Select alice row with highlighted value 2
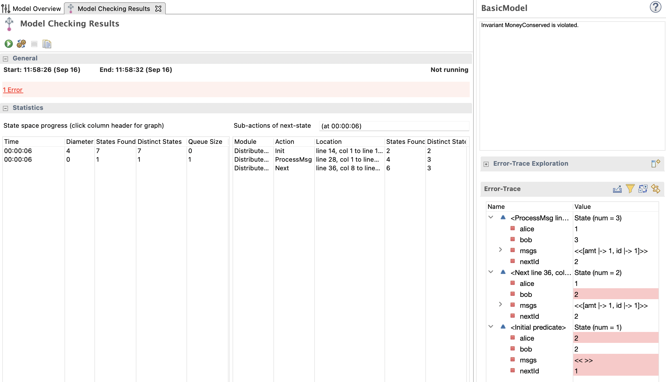 (572, 338)
